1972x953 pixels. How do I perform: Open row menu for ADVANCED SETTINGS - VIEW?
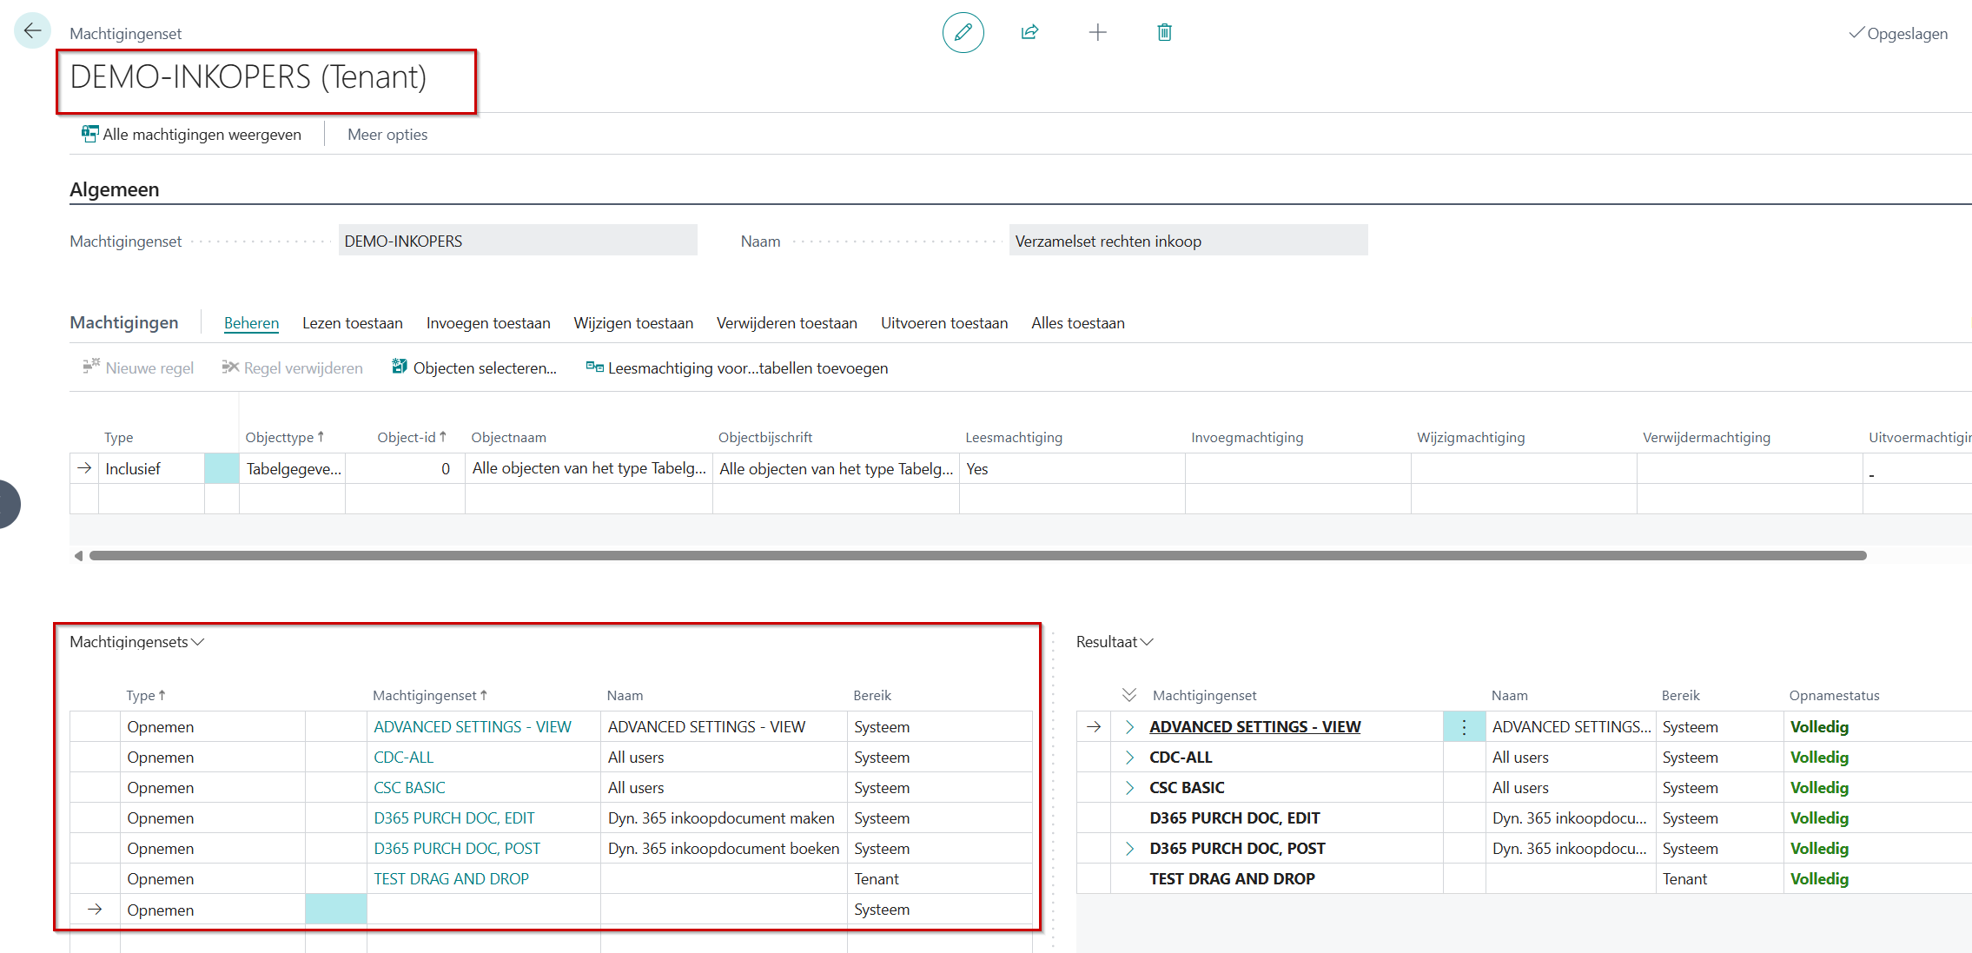coord(1464,727)
